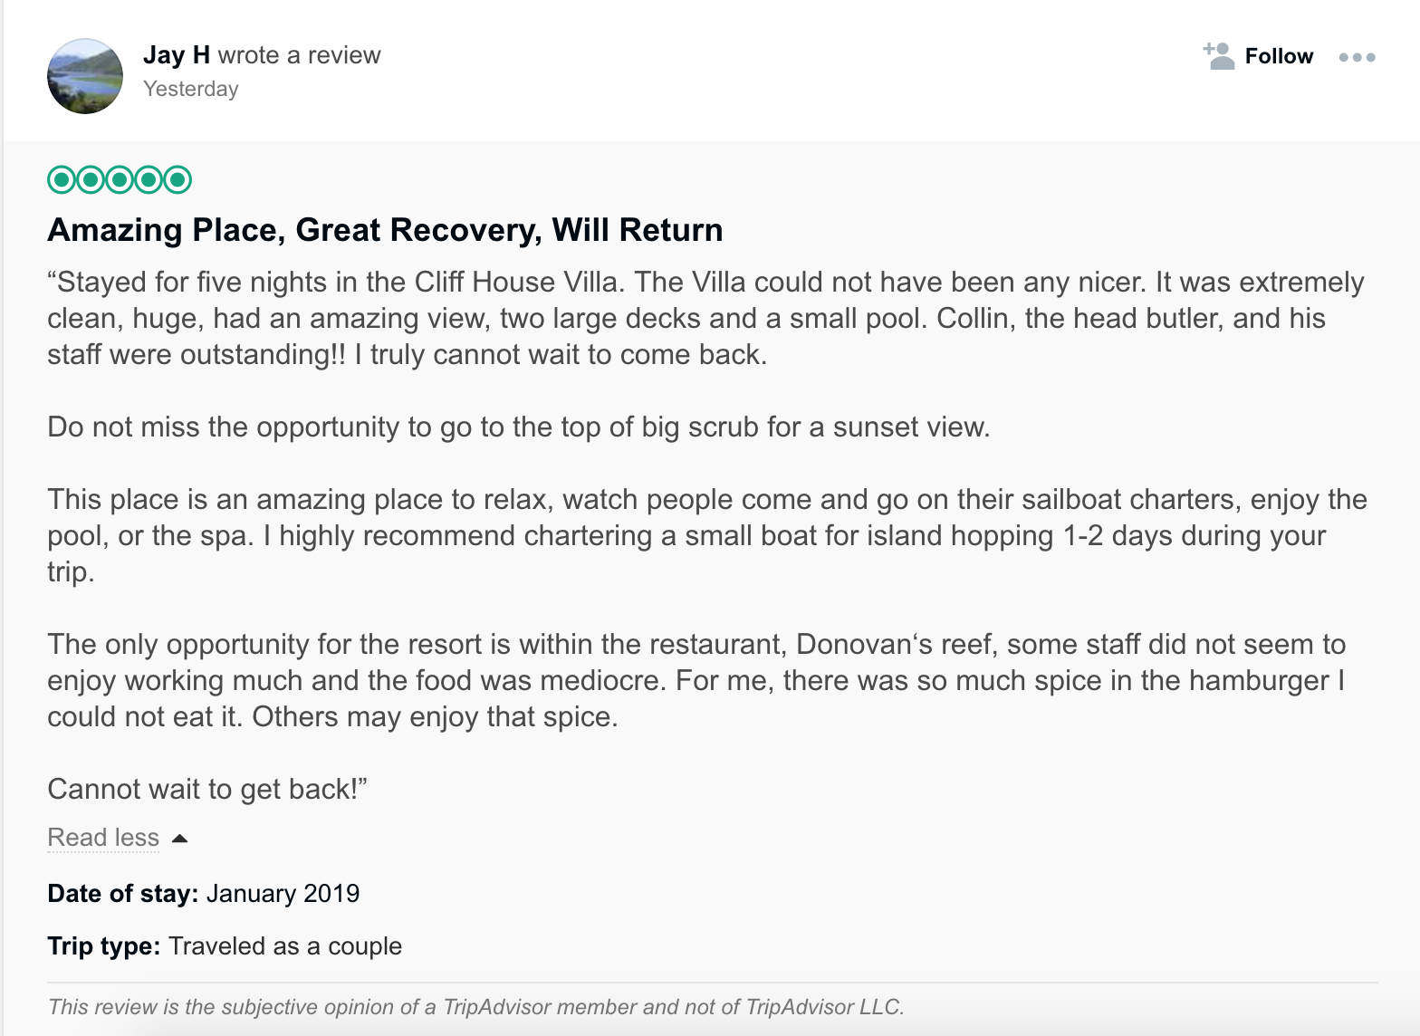The image size is (1420, 1036).
Task: Click the 'Date of stay' label
Action: pos(123,894)
